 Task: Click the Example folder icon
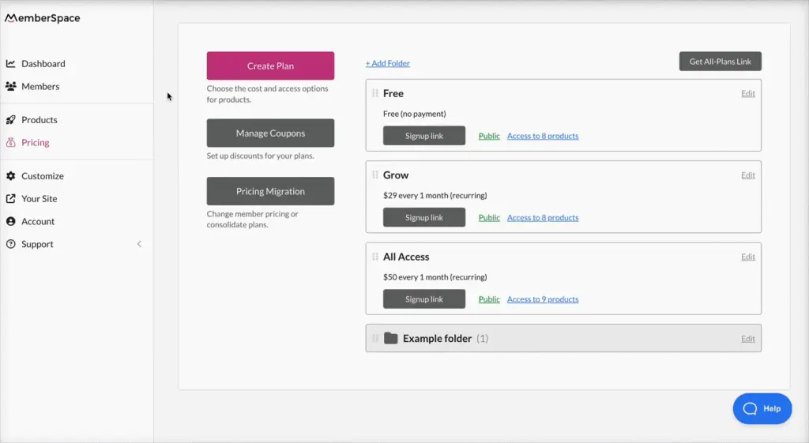click(x=390, y=339)
